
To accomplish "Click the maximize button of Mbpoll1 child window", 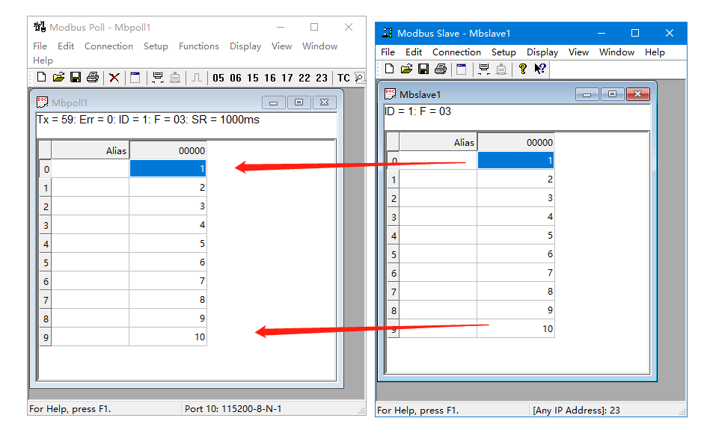I will pos(299,102).
